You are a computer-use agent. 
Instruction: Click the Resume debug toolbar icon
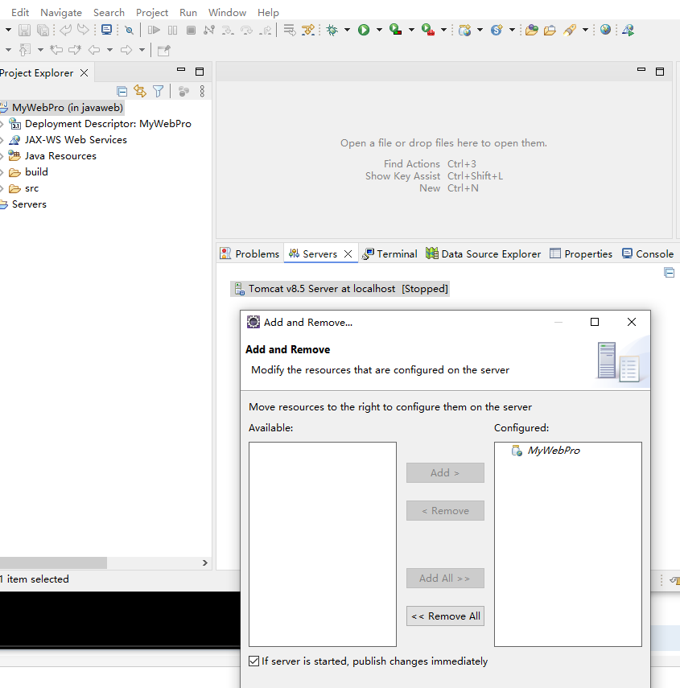[154, 30]
